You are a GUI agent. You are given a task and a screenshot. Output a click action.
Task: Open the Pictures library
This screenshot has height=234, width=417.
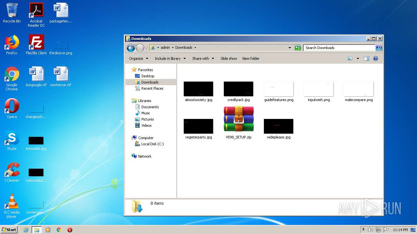148,119
